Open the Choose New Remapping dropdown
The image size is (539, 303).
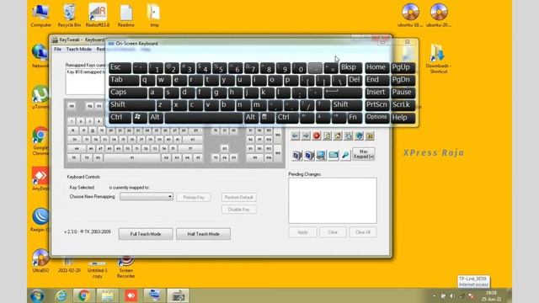(x=147, y=196)
